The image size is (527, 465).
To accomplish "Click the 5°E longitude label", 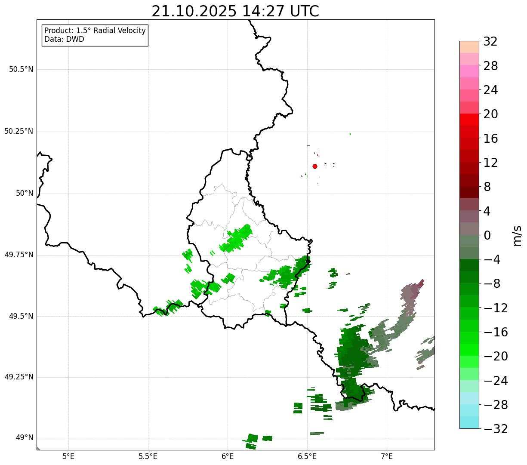I will coord(68,456).
